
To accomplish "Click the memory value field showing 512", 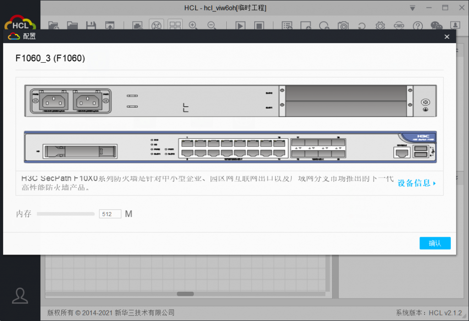I will 110,214.
